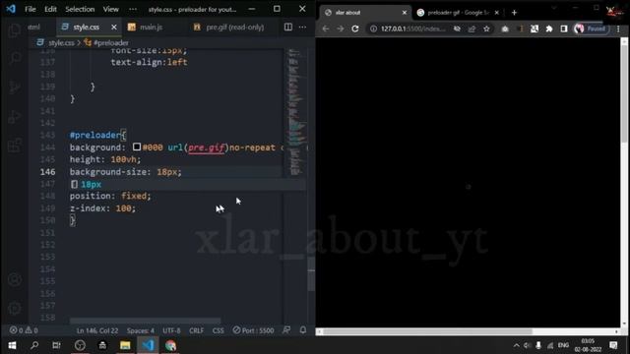Click the Chrome address bar URL
Image resolution: width=630 pixels, height=354 pixels.
413,29
